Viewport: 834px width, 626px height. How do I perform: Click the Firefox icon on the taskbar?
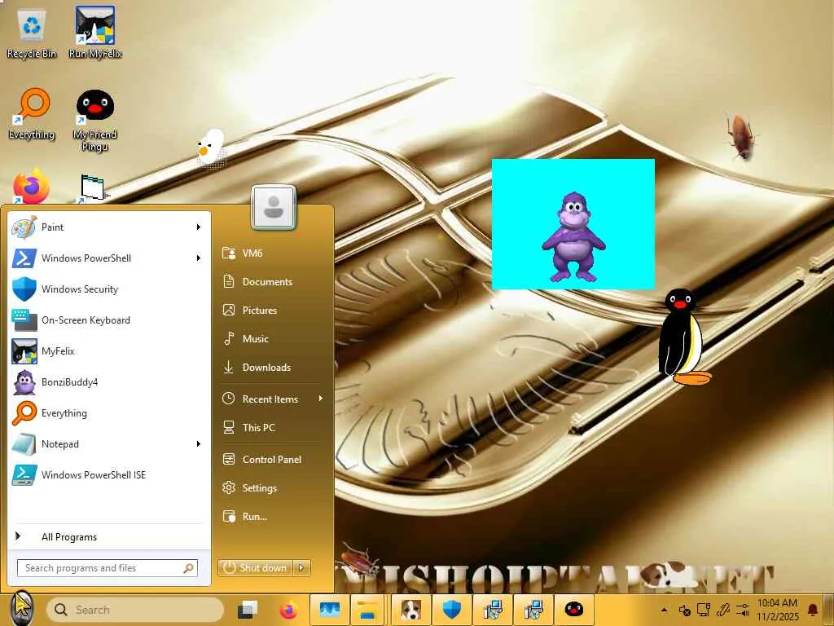[x=289, y=610]
